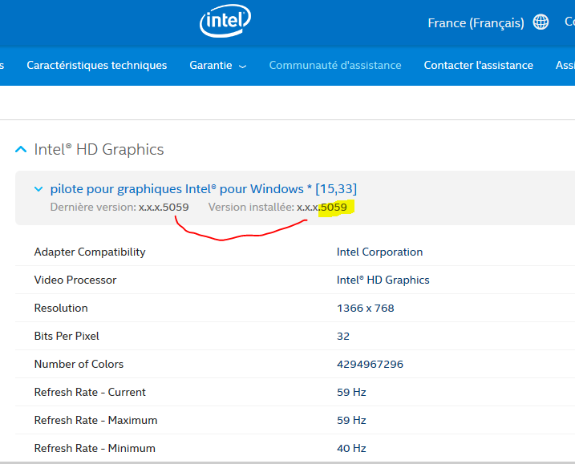The image size is (575, 464).
Task: Open Caractéristiques techniques menu item
Action: pos(97,65)
